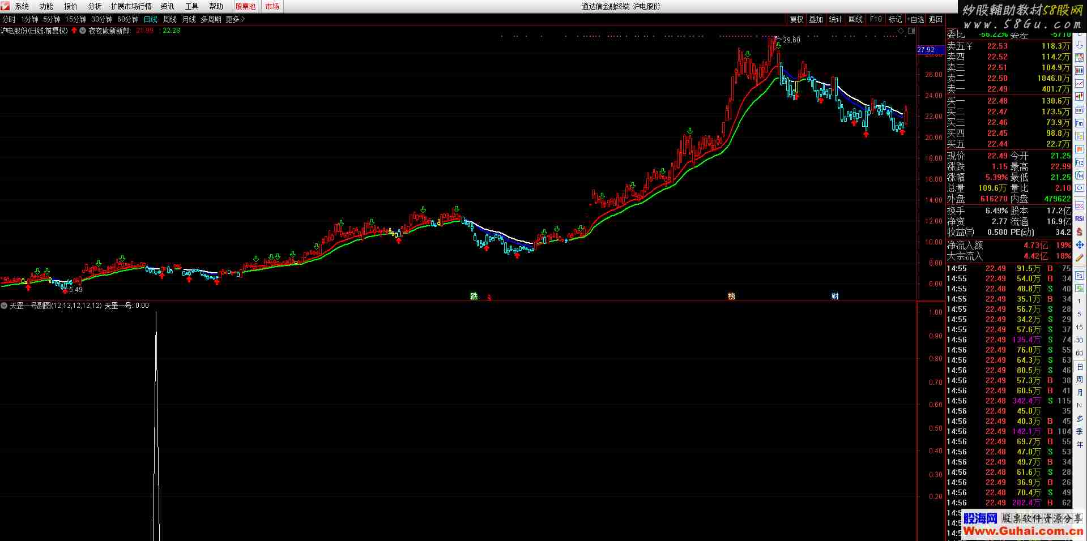1087x541 pixels.
Task: Click the 'FS' icon in right sidebar
Action: pos(1080,276)
